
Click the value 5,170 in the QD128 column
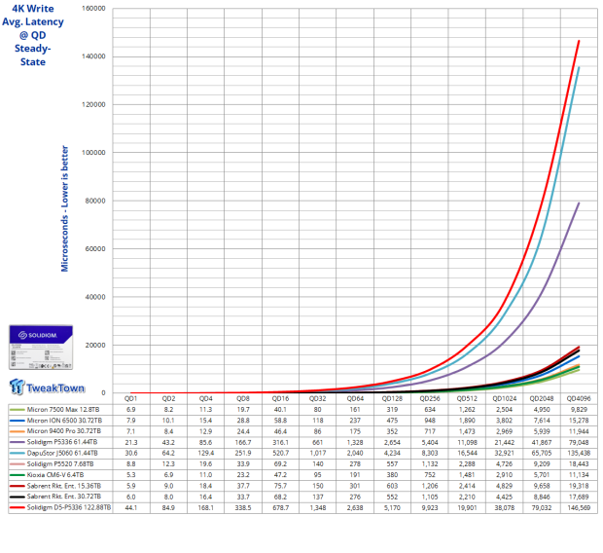click(392, 507)
